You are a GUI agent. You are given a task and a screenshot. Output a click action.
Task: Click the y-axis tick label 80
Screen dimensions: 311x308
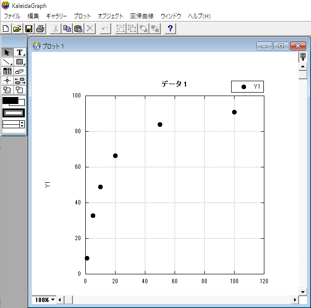(x=78, y=131)
